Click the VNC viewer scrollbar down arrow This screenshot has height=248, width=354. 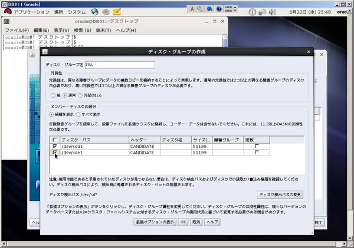350,238
